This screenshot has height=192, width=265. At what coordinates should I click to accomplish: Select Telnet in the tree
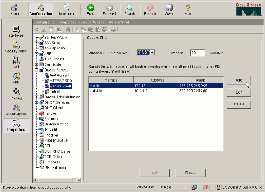55,91
